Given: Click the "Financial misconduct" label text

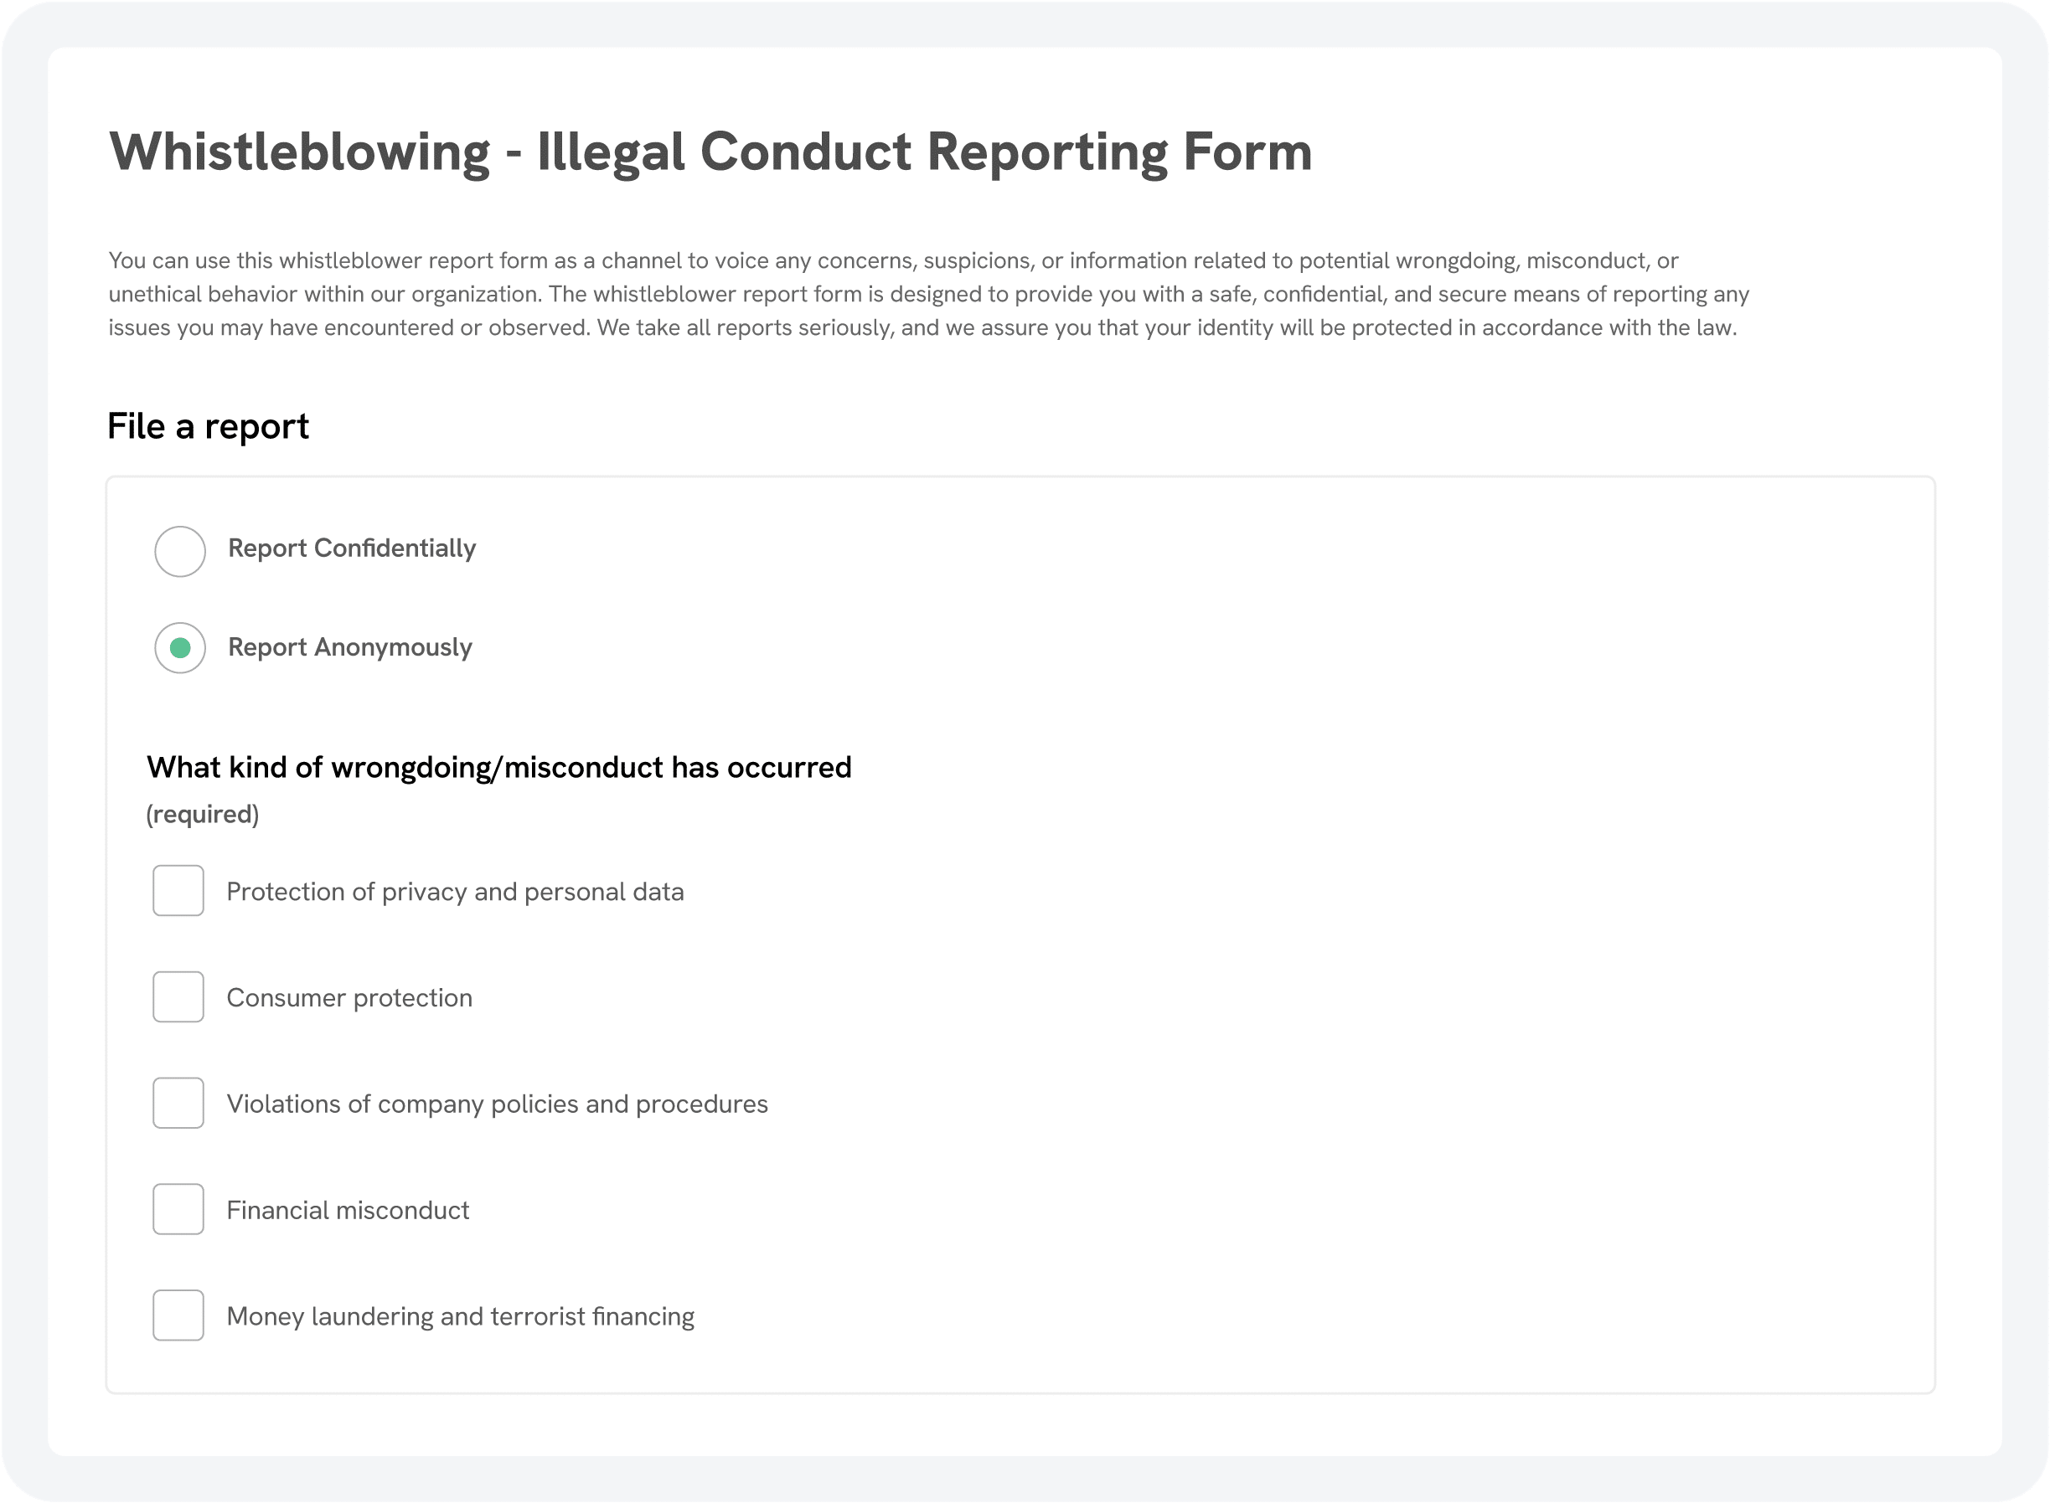Looking at the screenshot, I should (x=348, y=1211).
